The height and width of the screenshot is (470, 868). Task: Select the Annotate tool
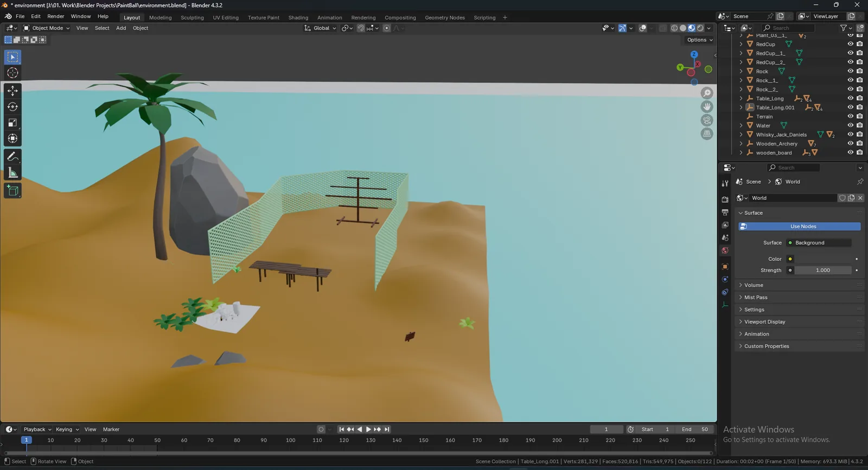point(12,157)
